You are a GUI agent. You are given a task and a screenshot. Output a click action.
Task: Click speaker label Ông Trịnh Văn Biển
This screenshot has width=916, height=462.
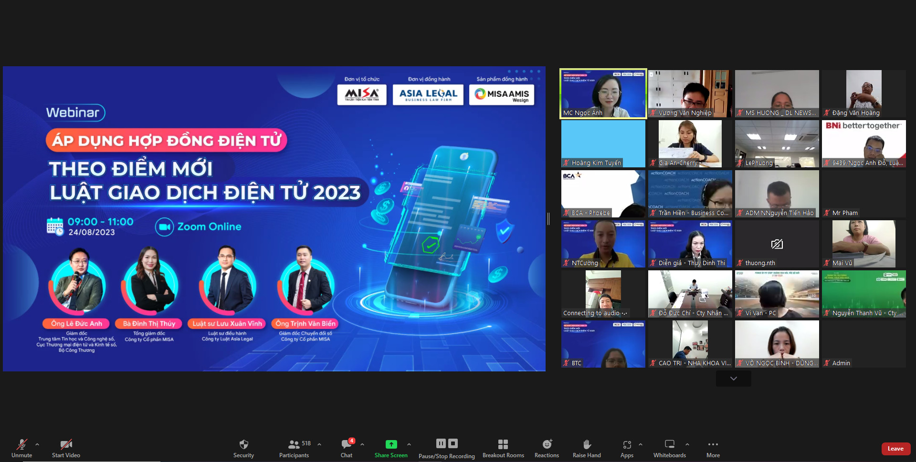click(x=305, y=323)
